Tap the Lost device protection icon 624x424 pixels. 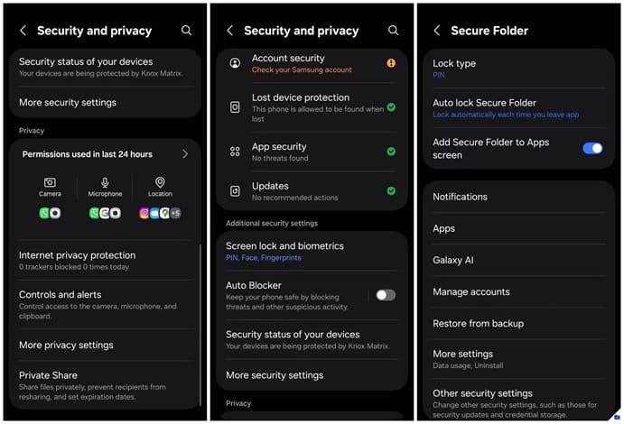[x=235, y=107]
